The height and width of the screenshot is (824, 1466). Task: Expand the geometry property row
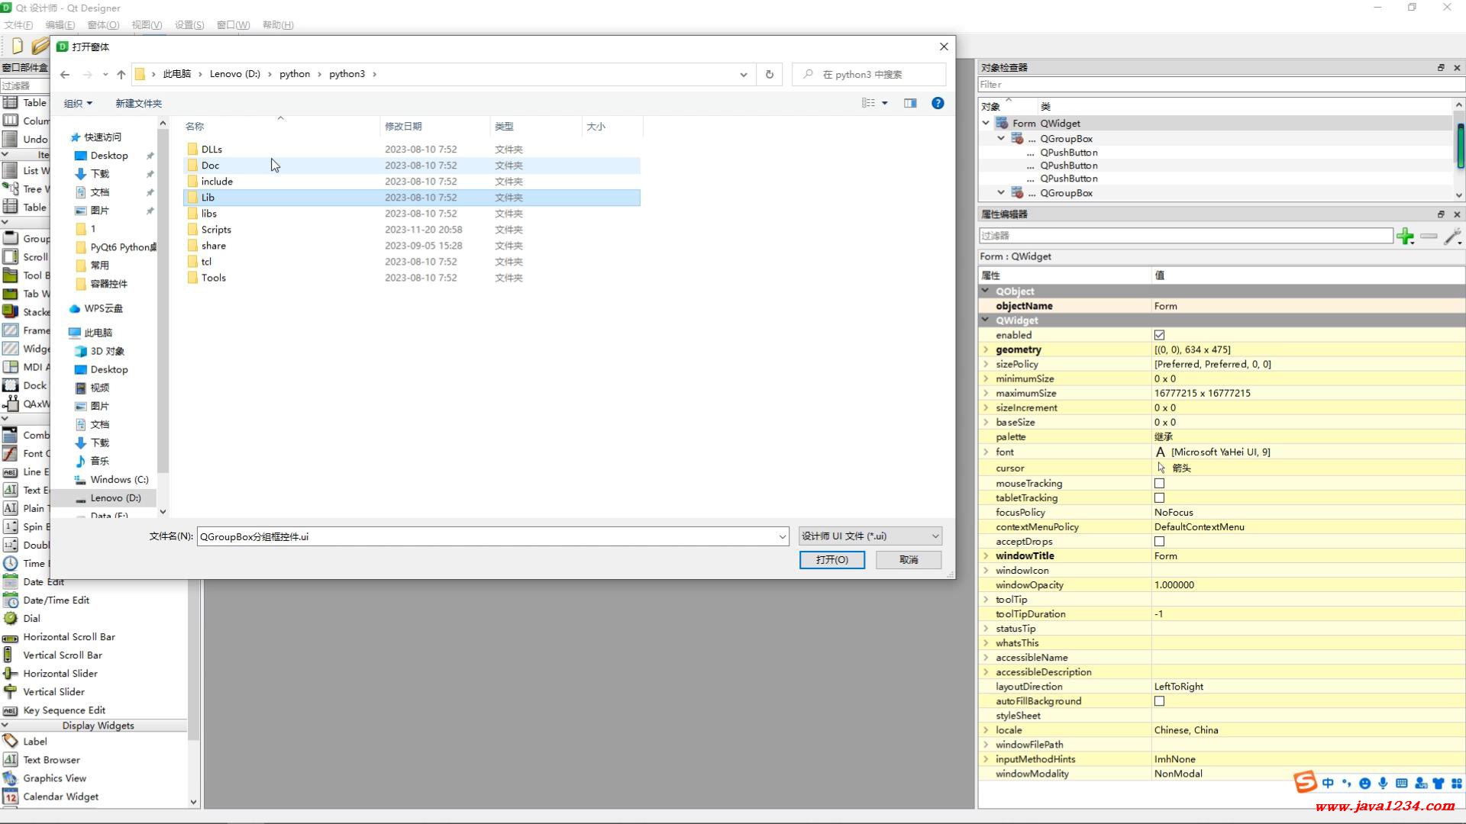click(986, 349)
